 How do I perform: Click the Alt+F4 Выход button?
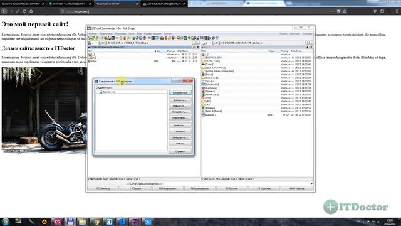coord(297,188)
